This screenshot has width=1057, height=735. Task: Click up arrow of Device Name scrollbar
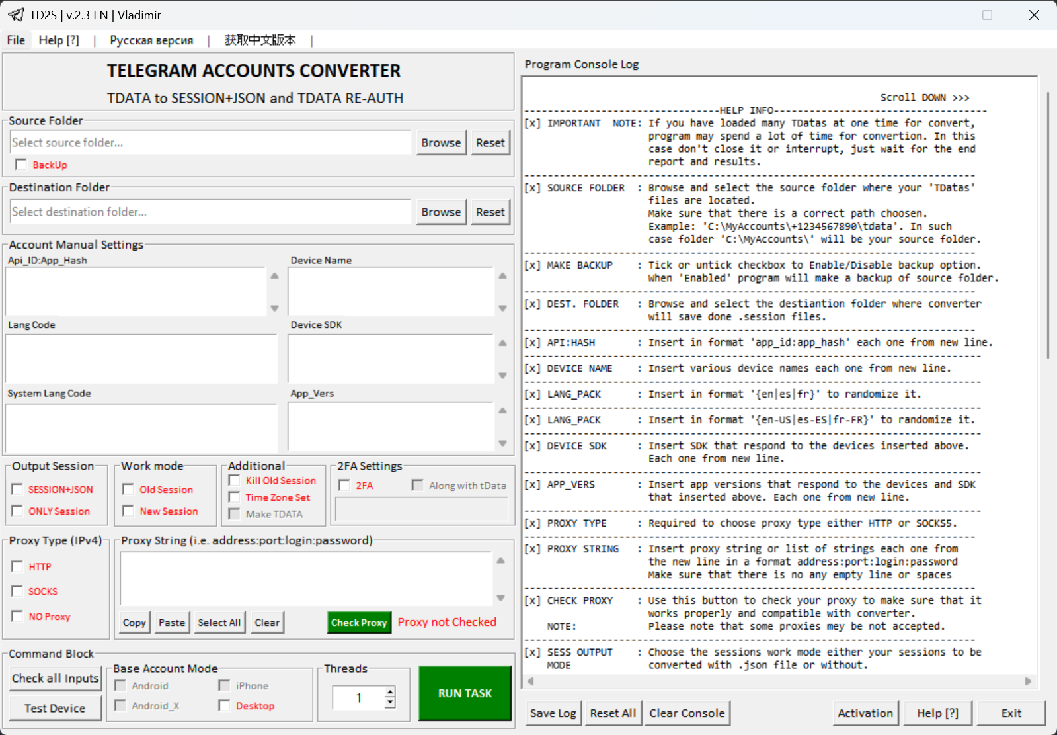[x=502, y=275]
